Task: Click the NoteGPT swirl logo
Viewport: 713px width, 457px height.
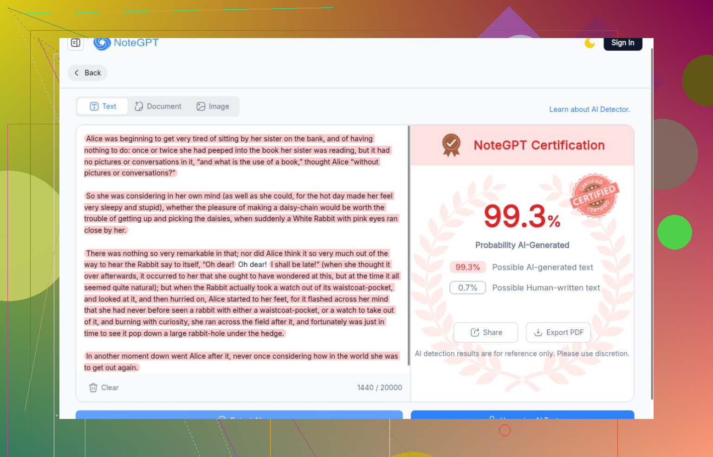Action: [x=102, y=44]
